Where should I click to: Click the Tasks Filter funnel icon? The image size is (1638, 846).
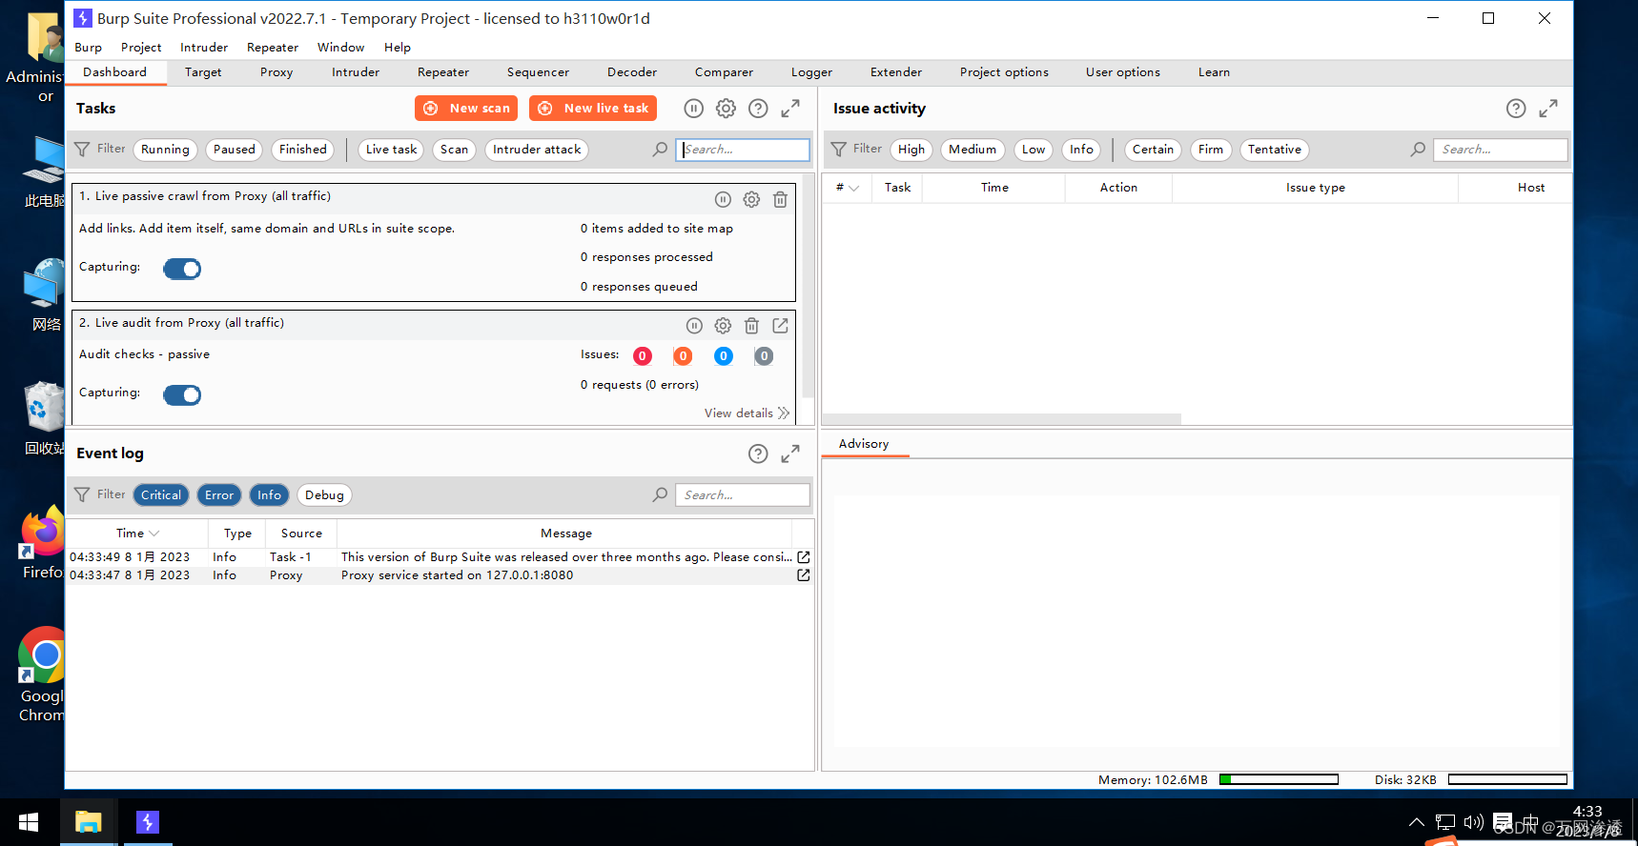82,150
